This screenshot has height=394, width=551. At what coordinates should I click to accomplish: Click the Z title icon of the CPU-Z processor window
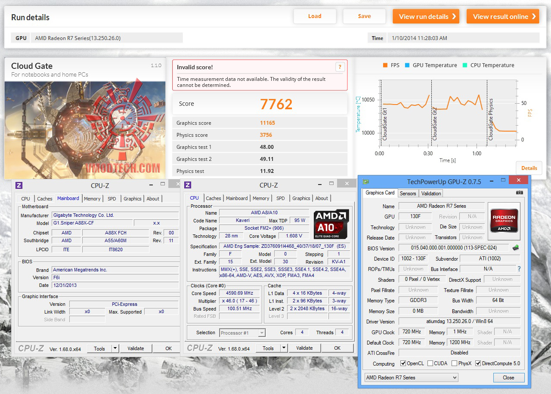188,185
